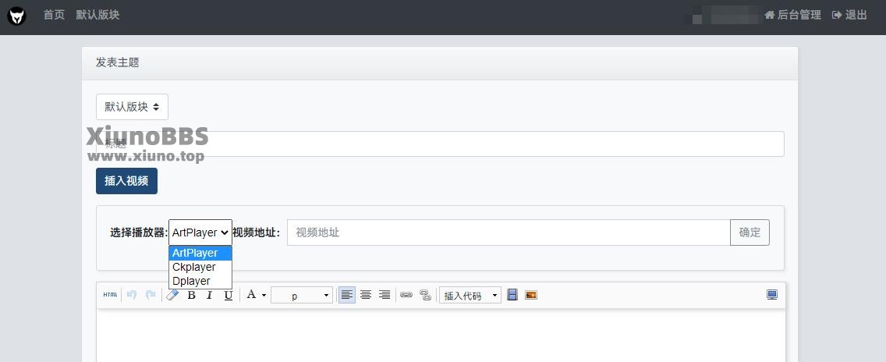Align text to the right
The image size is (886, 362).
tap(384, 295)
